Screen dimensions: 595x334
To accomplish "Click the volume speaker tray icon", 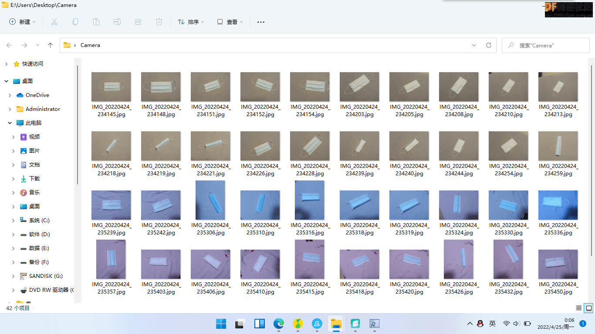I will pyautogui.click(x=517, y=324).
